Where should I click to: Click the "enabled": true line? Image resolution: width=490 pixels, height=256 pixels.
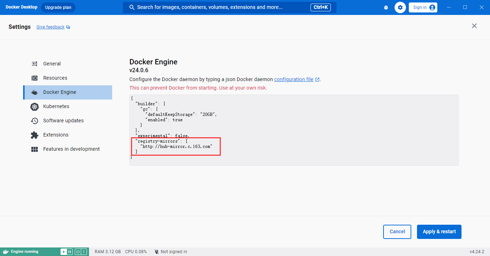pyautogui.click(x=164, y=120)
